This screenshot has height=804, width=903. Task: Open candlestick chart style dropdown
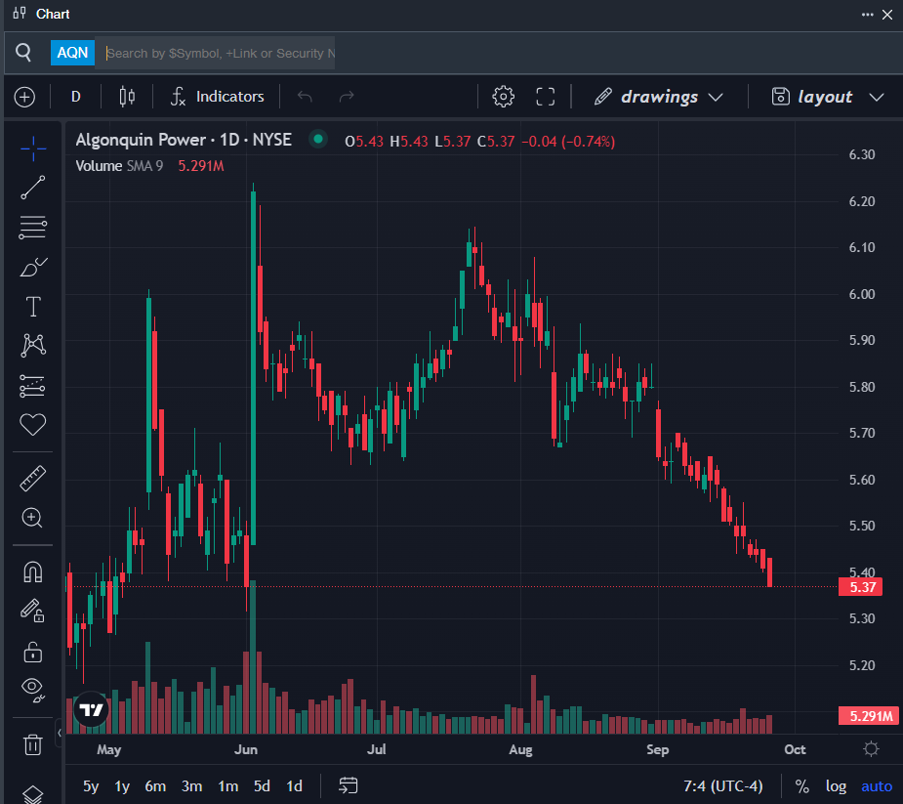(x=126, y=97)
